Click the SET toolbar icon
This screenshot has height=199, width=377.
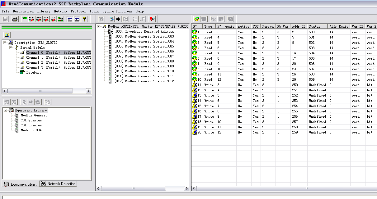tap(53, 19)
